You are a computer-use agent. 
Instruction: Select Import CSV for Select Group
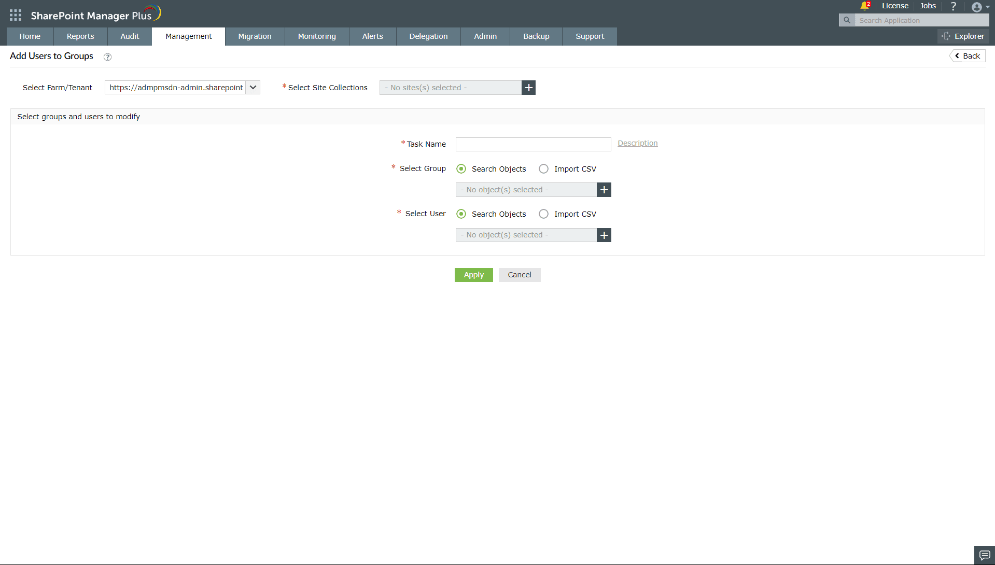[x=543, y=169]
